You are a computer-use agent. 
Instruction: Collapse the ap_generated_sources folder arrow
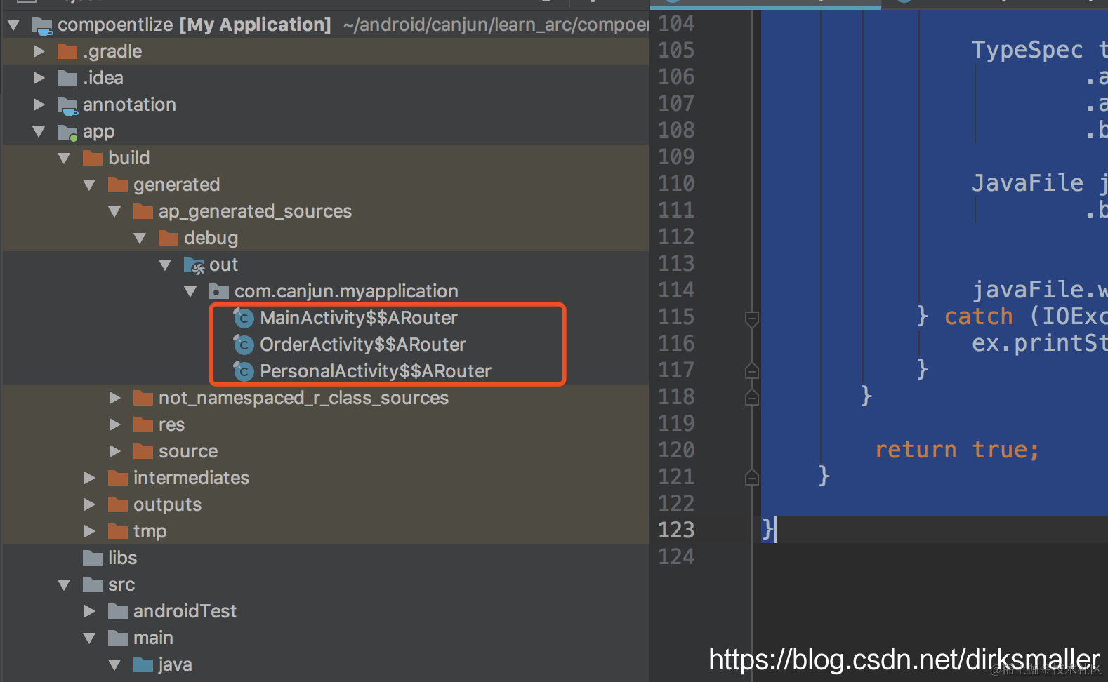coord(115,211)
